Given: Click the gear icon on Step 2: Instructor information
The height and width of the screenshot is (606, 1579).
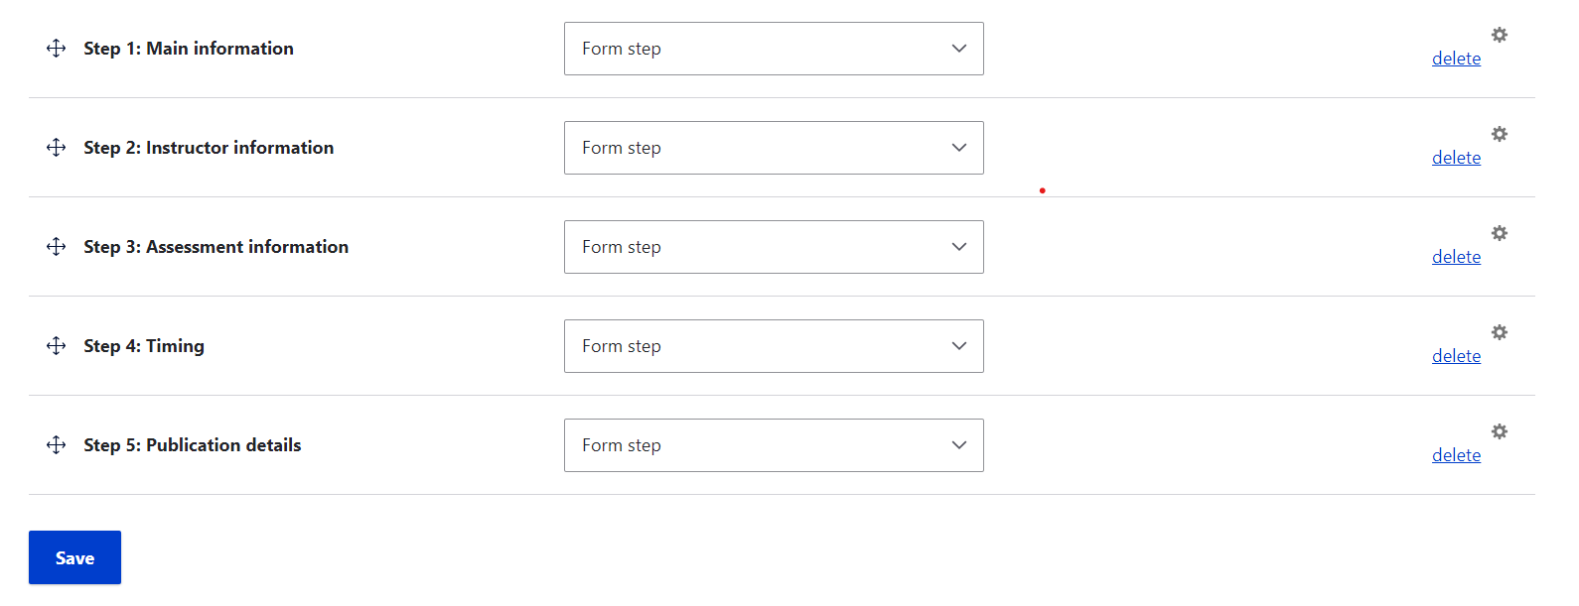Looking at the screenshot, I should click(x=1499, y=134).
